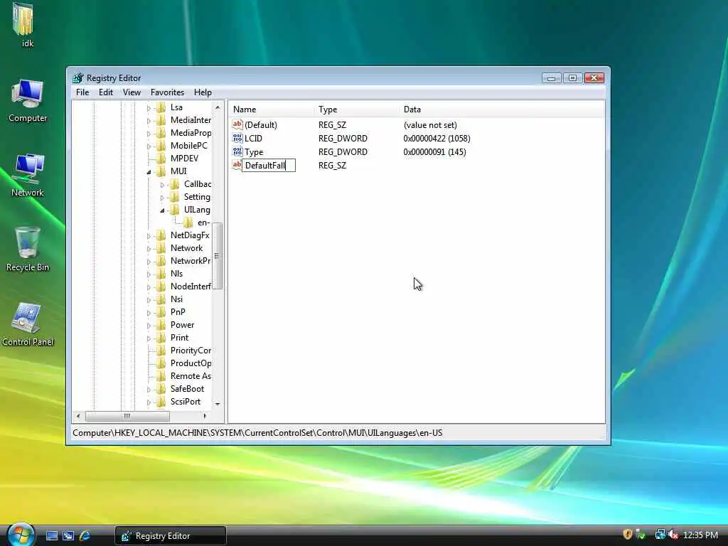Image resolution: width=728 pixels, height=546 pixels.
Task: Select the NetworkPr key
Action: (191, 261)
